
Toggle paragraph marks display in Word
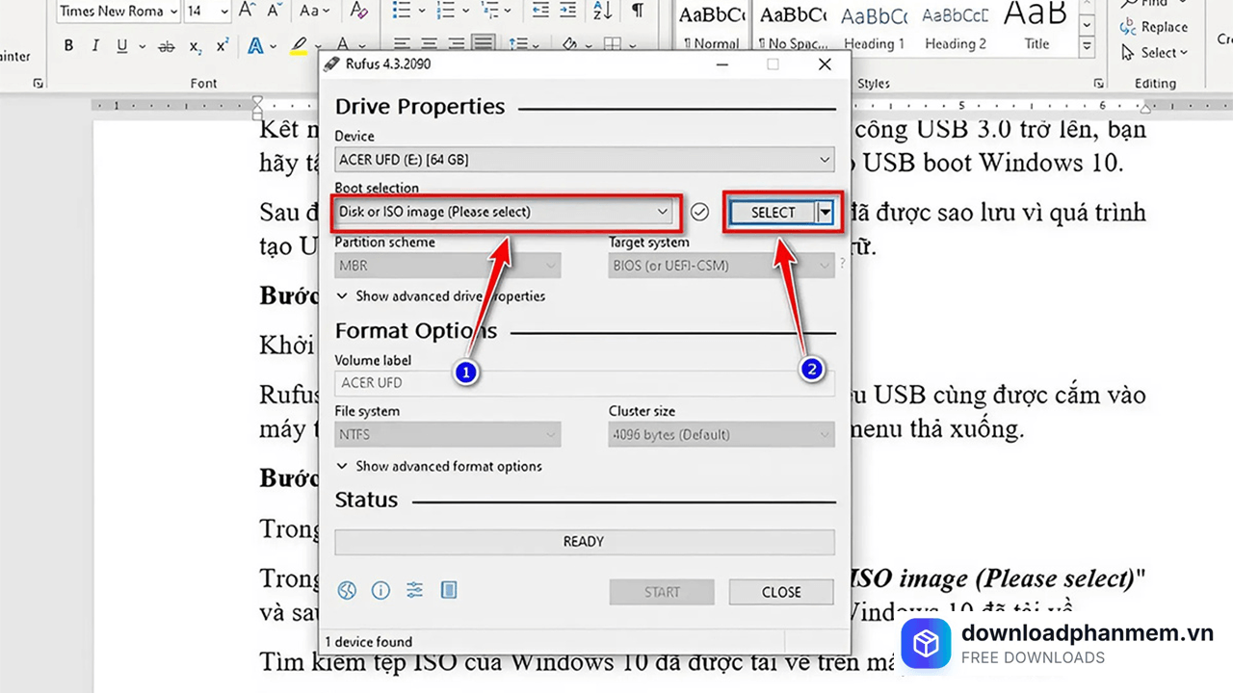coord(637,11)
